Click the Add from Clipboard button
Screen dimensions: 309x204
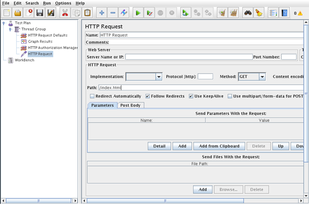click(x=219, y=146)
